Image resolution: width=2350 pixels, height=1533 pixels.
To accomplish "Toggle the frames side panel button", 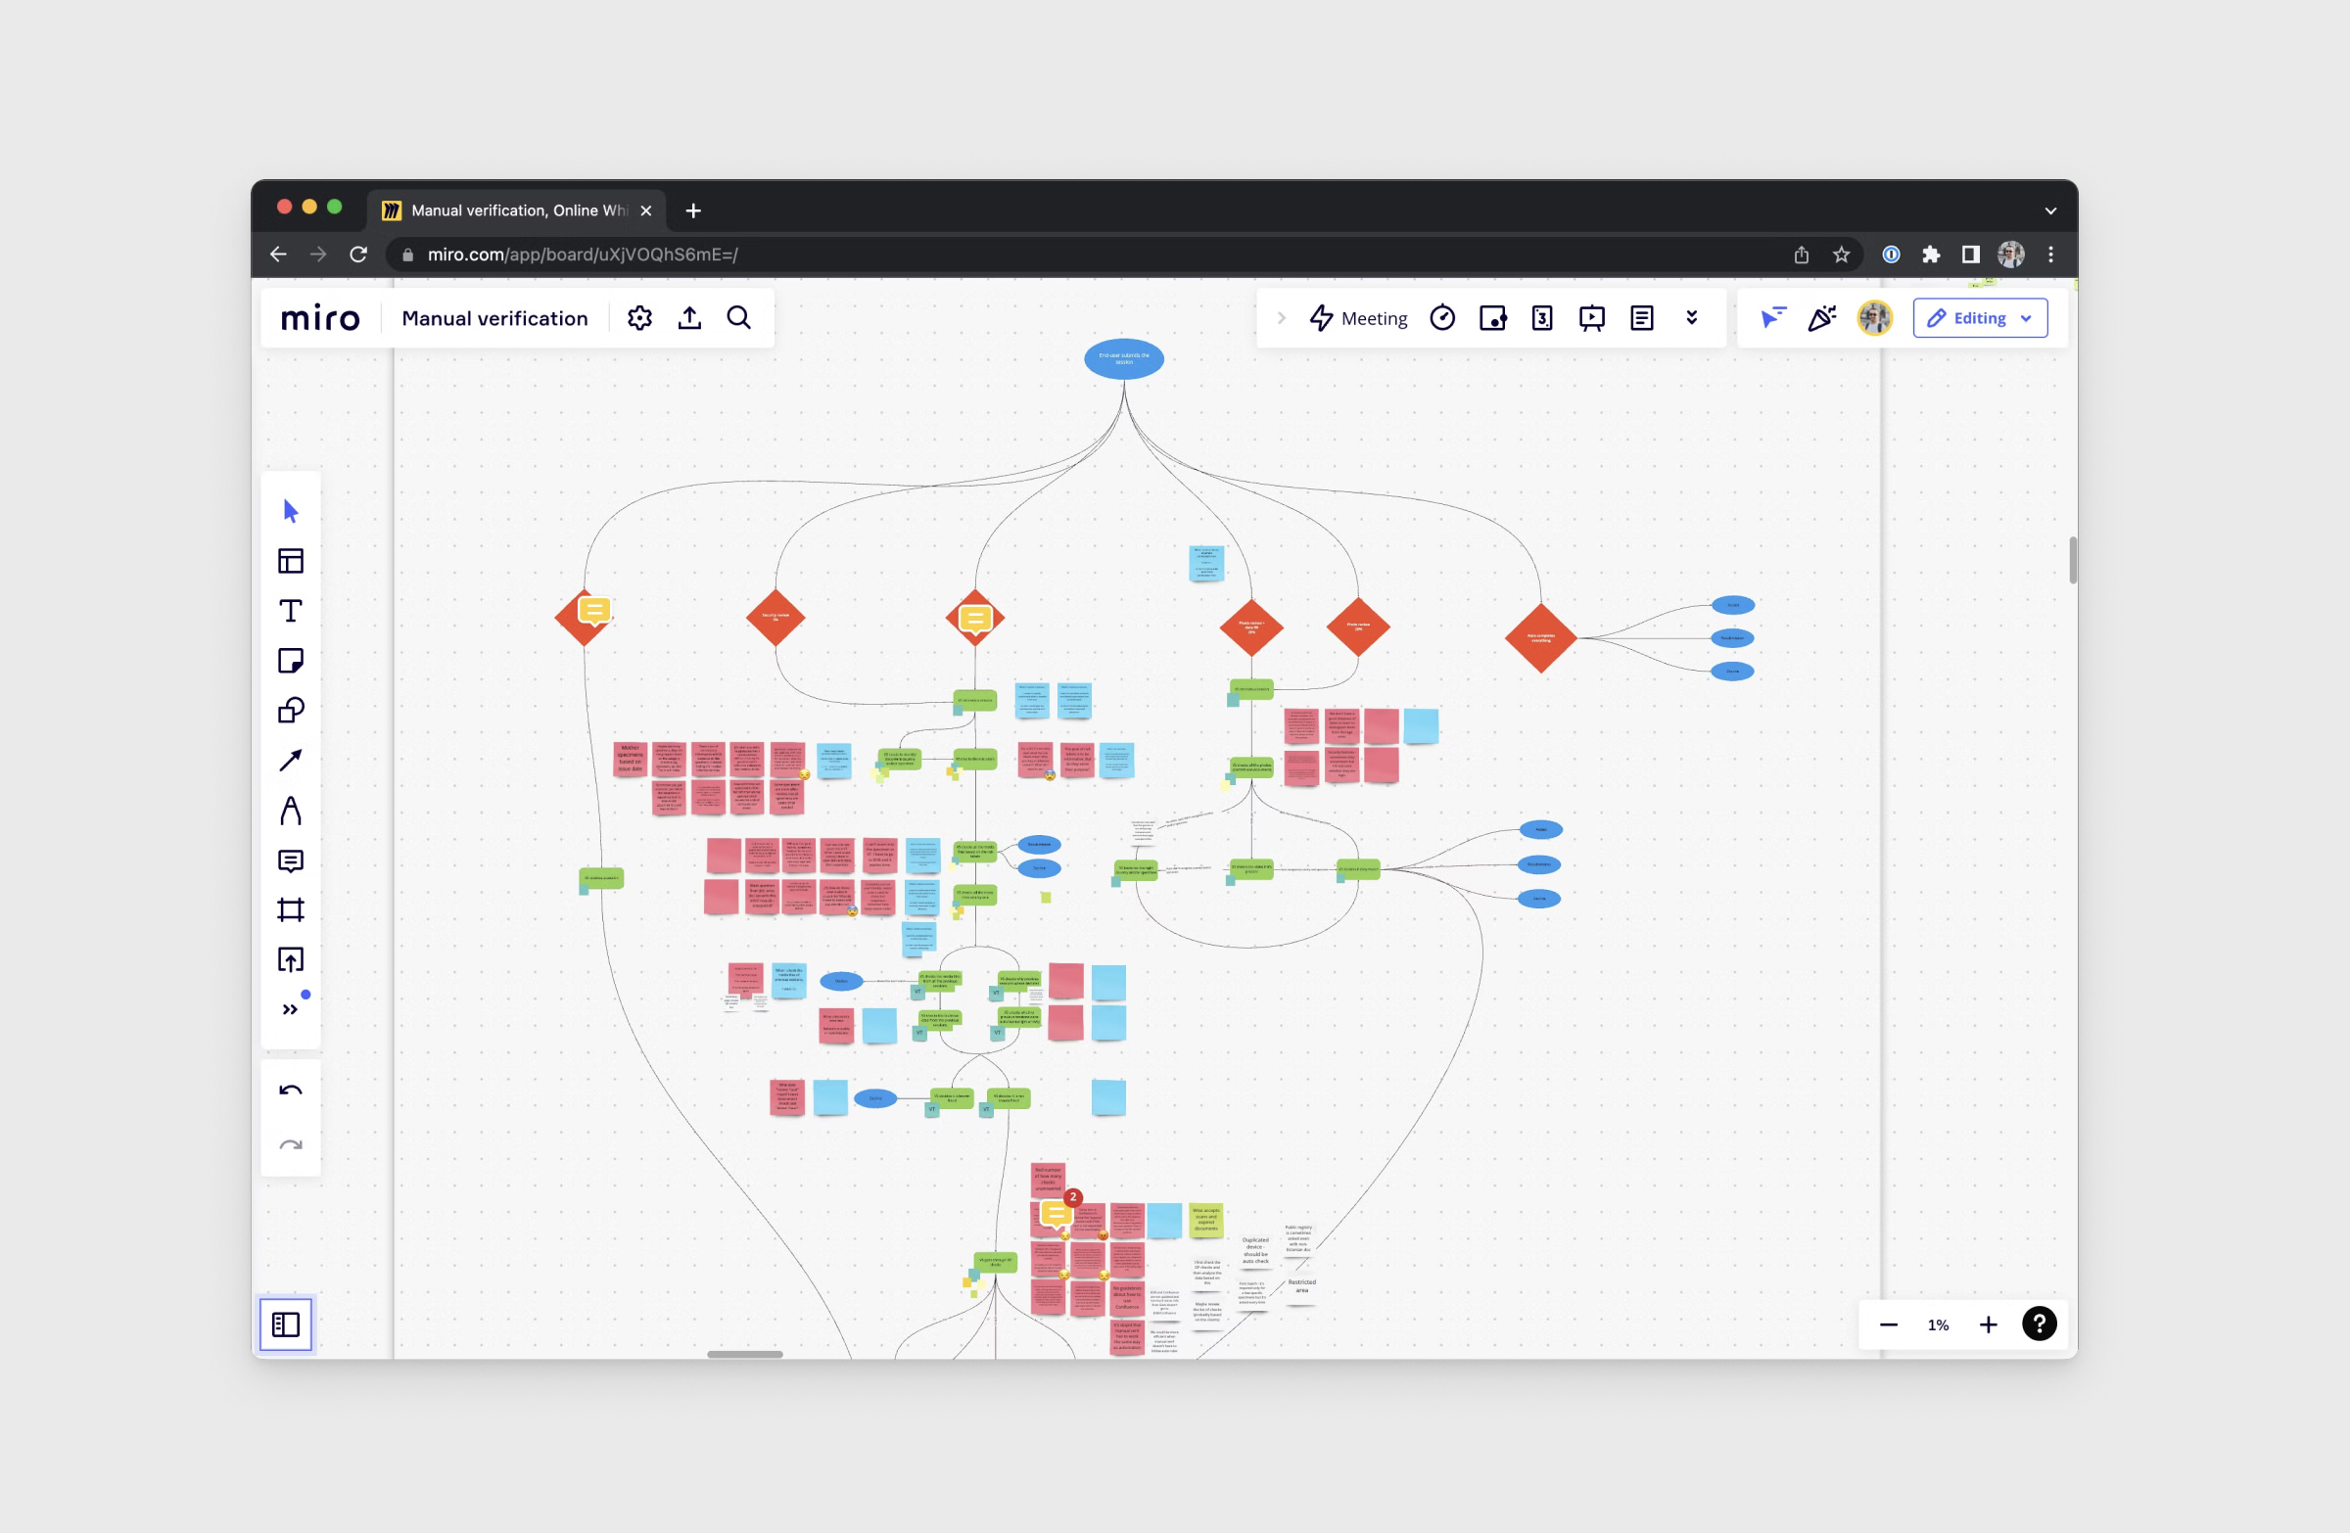I will 286,1324.
